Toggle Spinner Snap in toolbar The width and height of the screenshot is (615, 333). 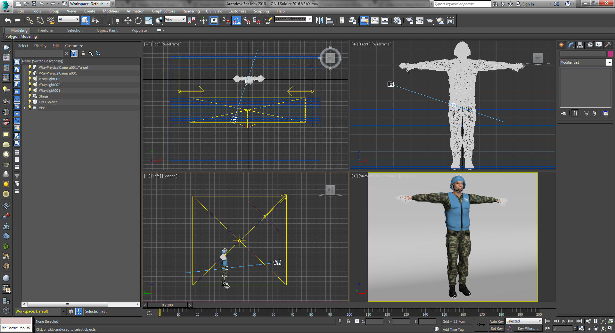[x=257, y=20]
